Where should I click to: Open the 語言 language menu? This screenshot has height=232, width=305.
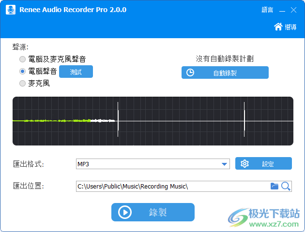click(x=267, y=10)
